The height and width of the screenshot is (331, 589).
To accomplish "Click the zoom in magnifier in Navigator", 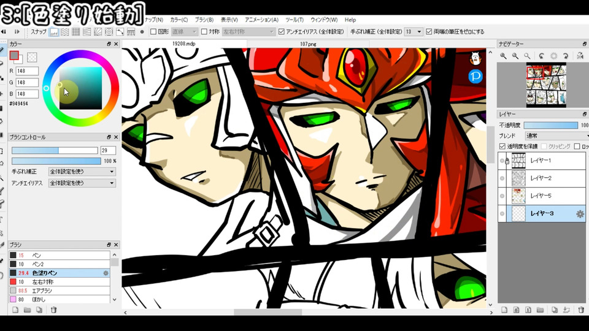I will (503, 56).
